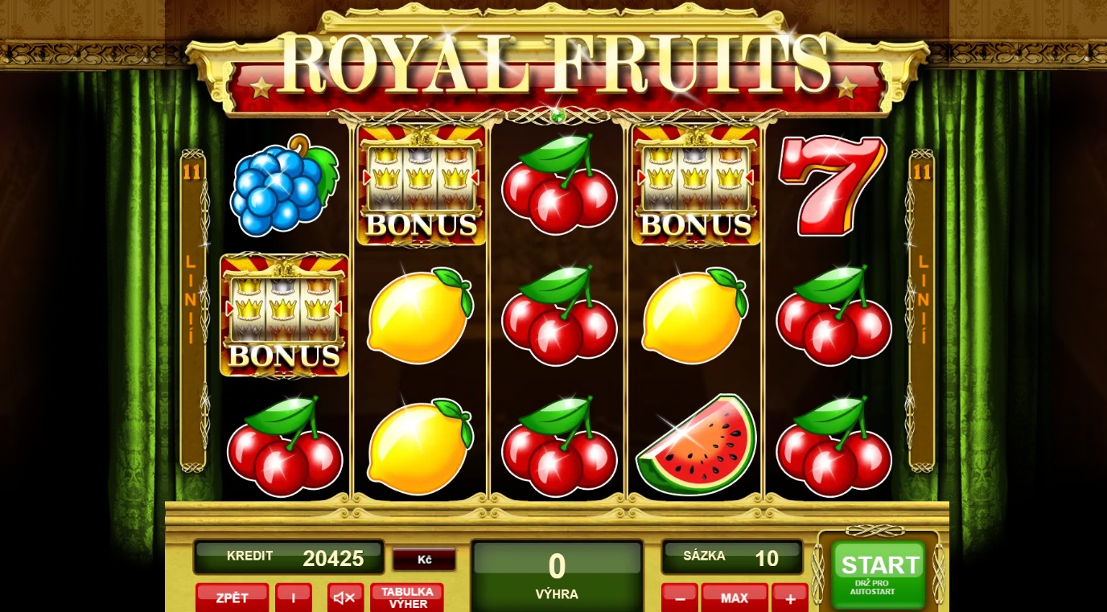The width and height of the screenshot is (1107, 612).
Task: Go back with ZPĚT button
Action: [233, 598]
